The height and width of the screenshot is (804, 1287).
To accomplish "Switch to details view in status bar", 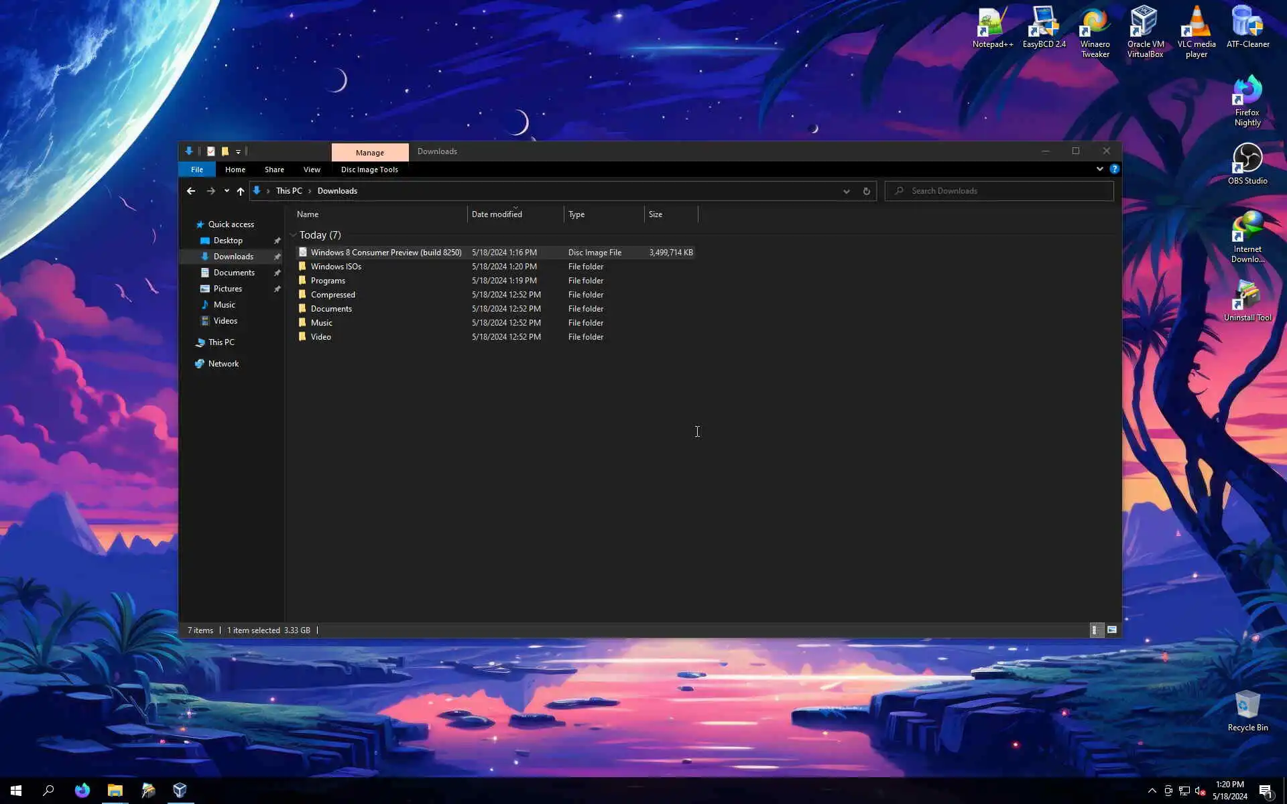I will [1096, 630].
